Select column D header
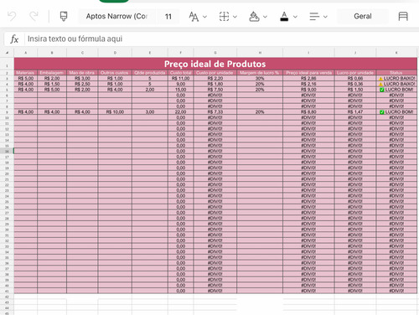Image resolution: width=419 pixels, height=315 pixels. tap(115, 53)
